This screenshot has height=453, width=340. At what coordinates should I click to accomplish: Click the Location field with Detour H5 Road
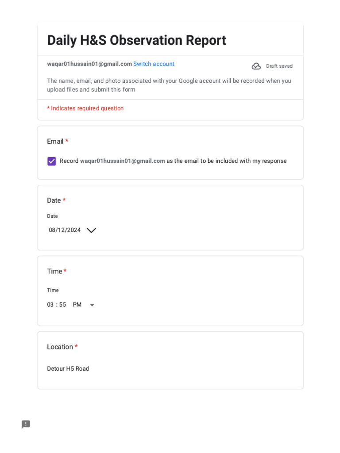point(68,369)
